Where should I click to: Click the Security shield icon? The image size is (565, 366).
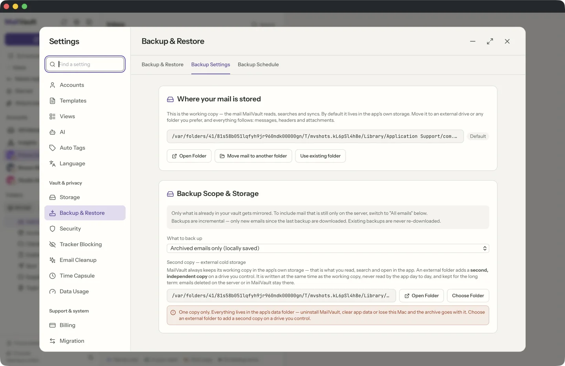53,229
